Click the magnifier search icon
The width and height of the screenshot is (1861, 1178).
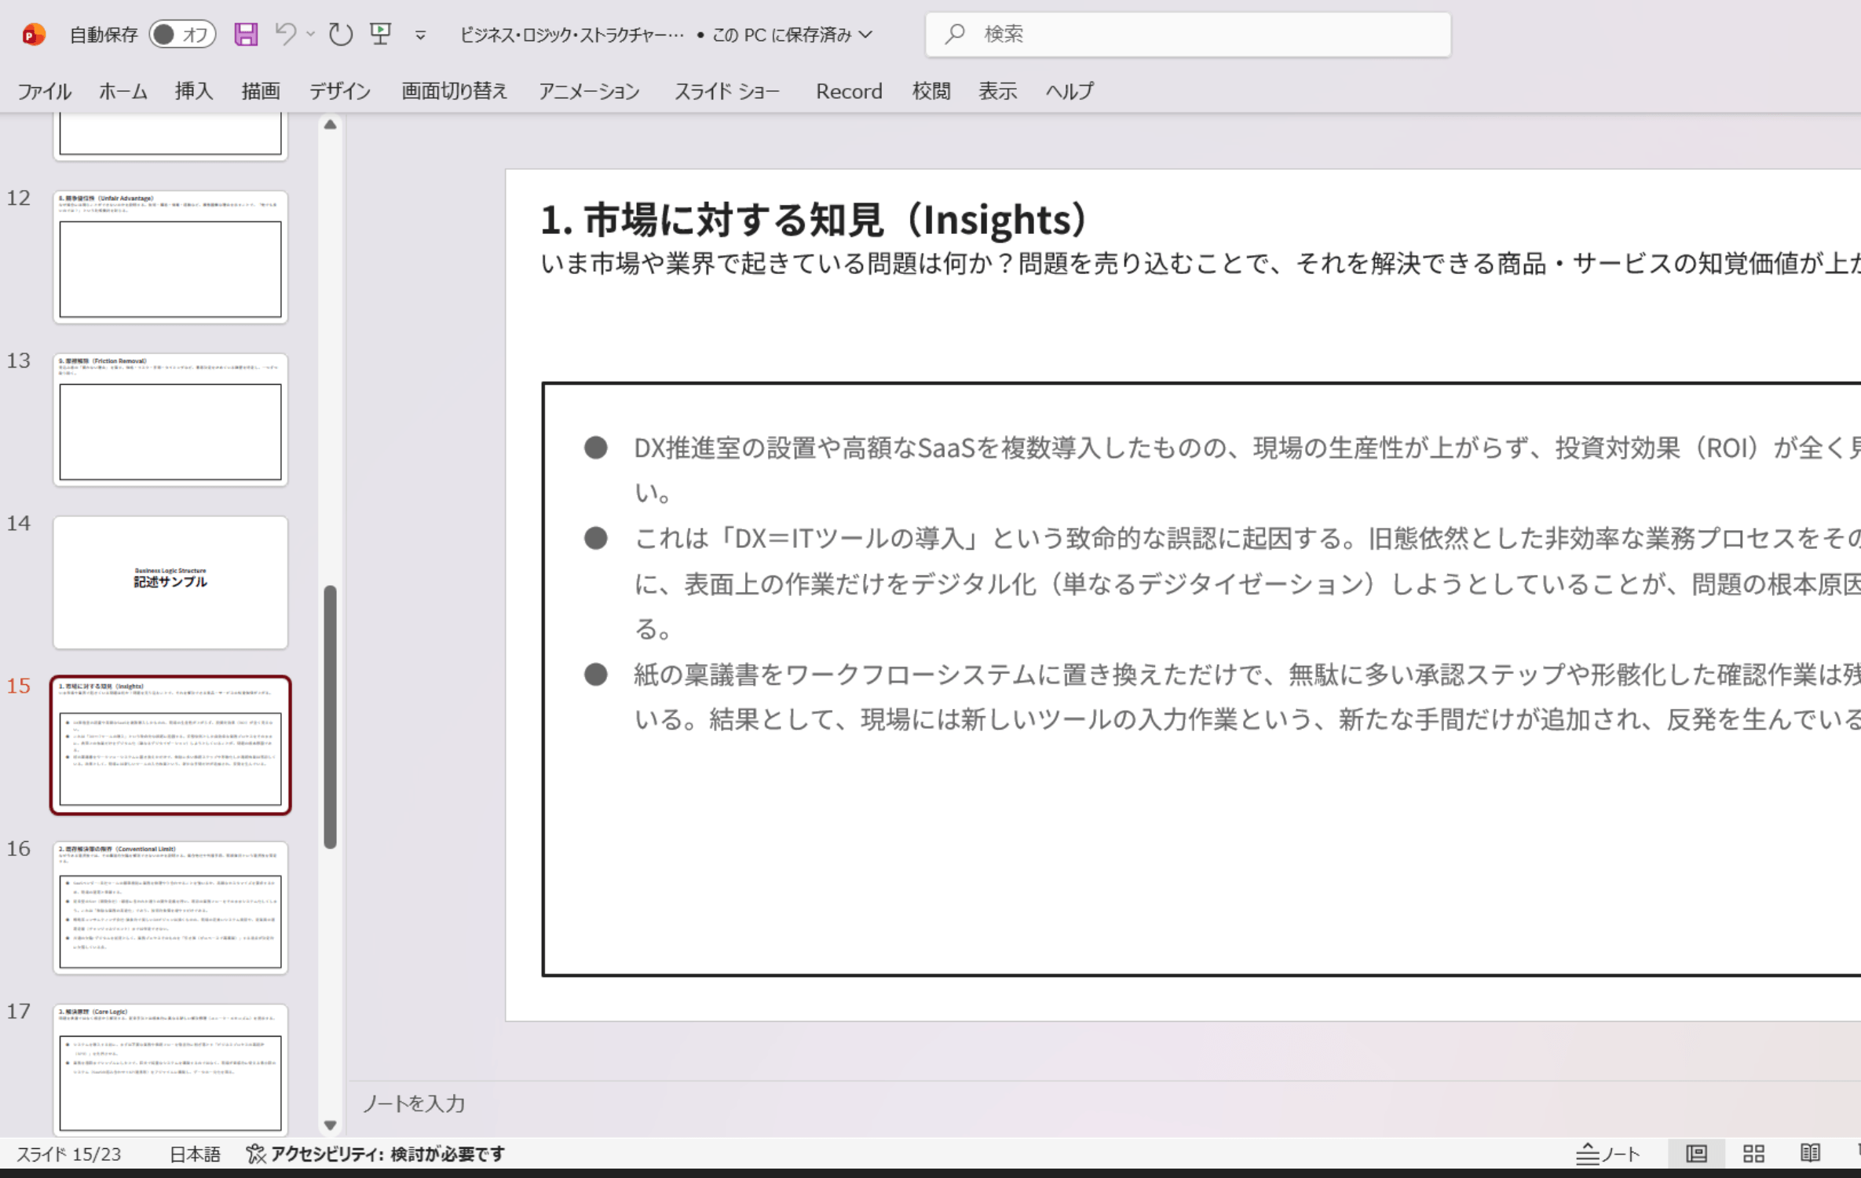pyautogui.click(x=954, y=34)
